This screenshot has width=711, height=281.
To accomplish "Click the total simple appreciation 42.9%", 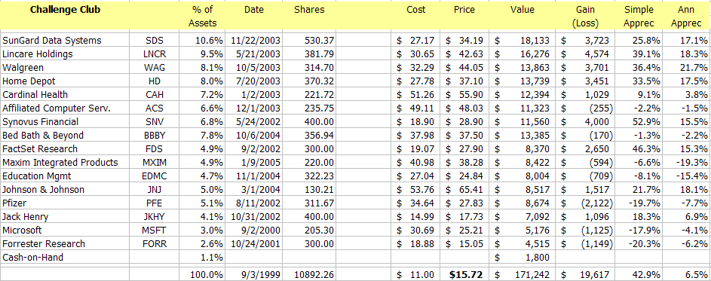I will (639, 274).
